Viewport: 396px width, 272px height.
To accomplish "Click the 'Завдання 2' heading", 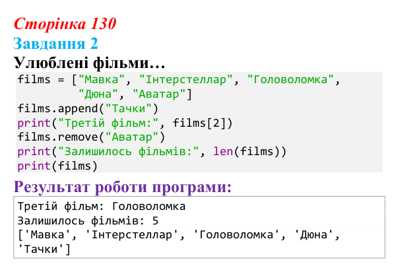I will click(55, 44).
